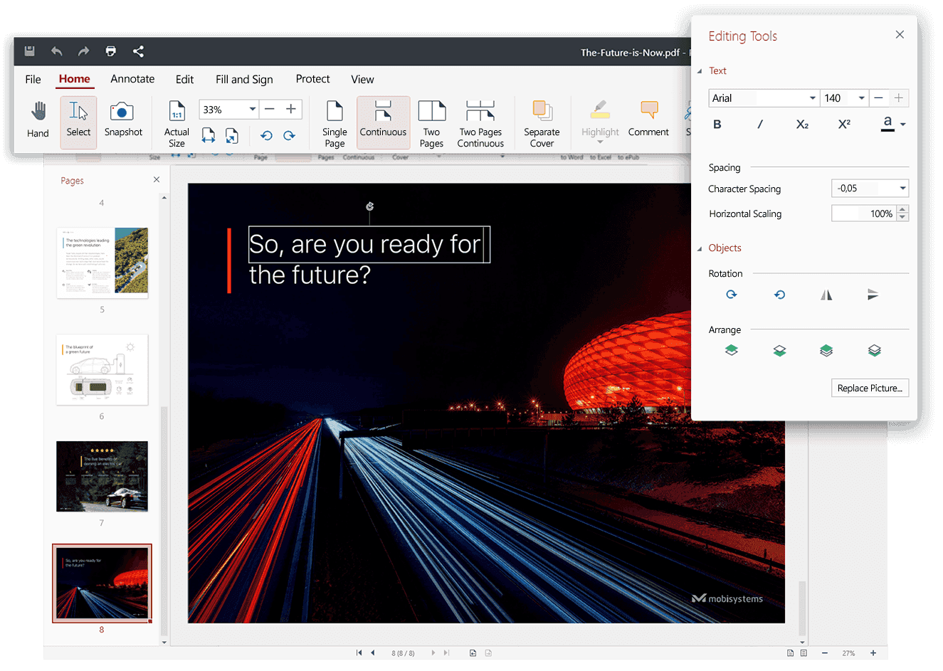Switch to Single Page view
Image resolution: width=943 pixels, height=671 pixels.
pyautogui.click(x=334, y=123)
